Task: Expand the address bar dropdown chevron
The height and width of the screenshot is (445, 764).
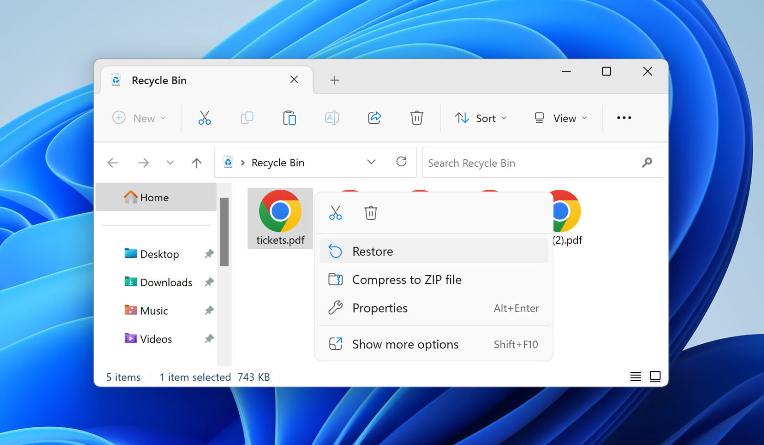Action: click(371, 162)
